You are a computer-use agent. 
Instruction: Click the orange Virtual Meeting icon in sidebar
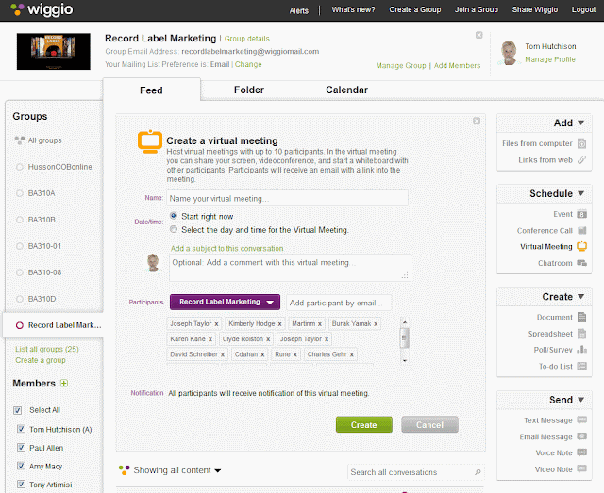pos(581,246)
